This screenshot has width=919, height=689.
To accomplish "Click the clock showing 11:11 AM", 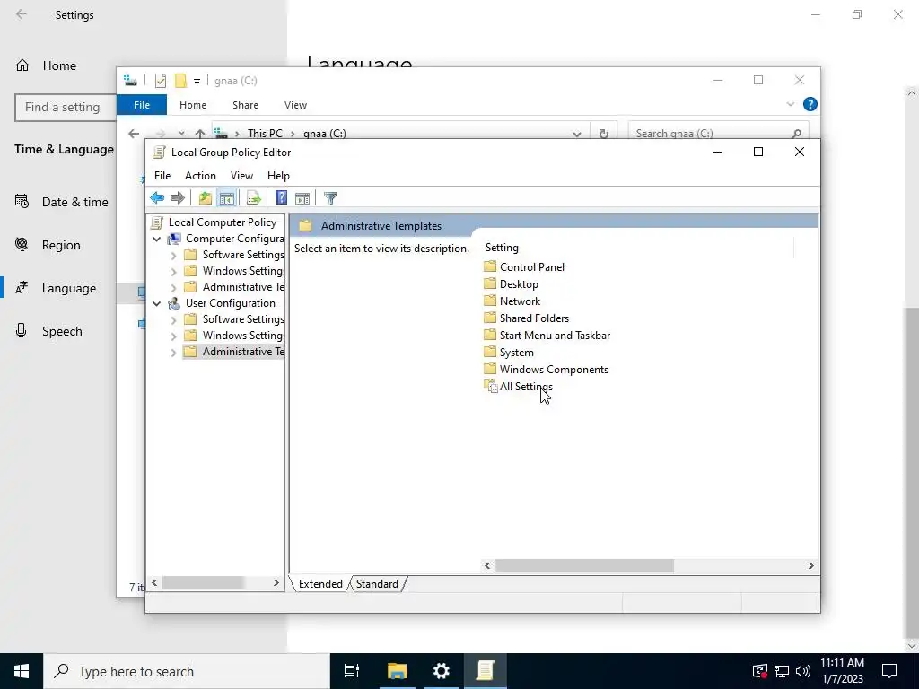I will point(842,663).
